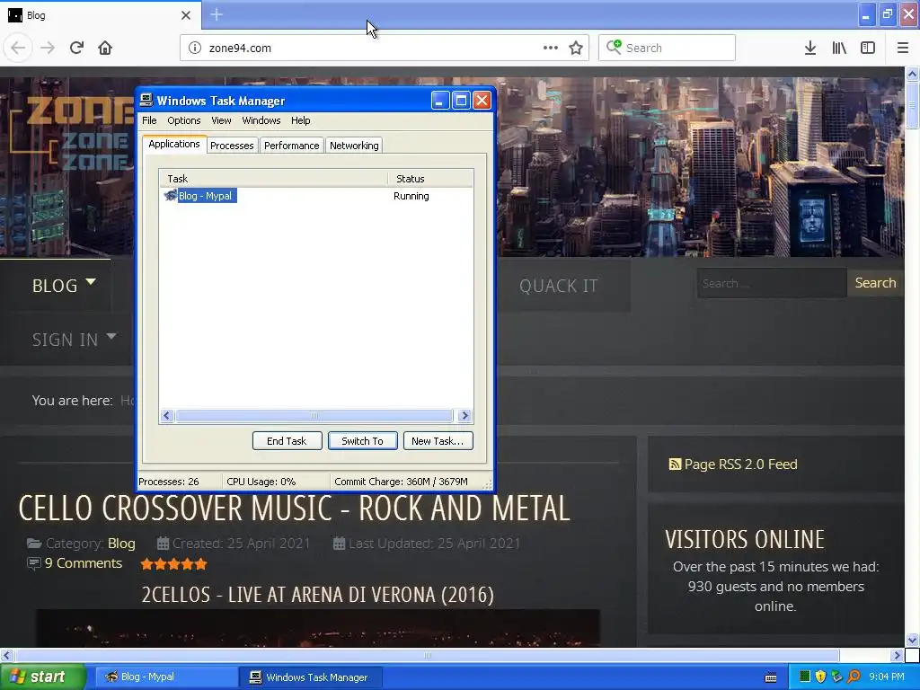Switch to the Performance tab
This screenshot has height=690, width=920.
[292, 146]
